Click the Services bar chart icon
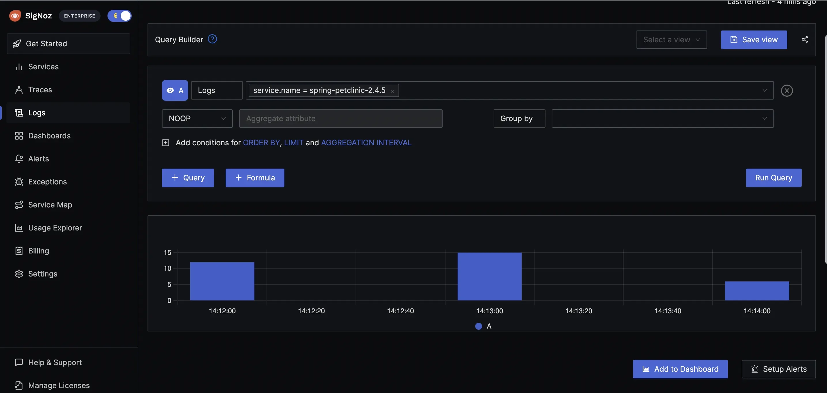 pyautogui.click(x=19, y=67)
